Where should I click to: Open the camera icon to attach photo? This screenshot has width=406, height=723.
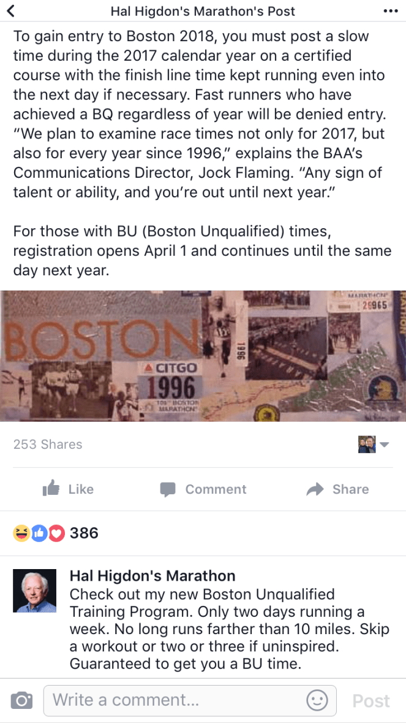pos(21,702)
